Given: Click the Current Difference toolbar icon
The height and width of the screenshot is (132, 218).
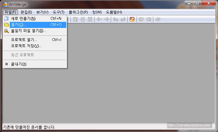Looking at the screenshot, I should 83,19.
